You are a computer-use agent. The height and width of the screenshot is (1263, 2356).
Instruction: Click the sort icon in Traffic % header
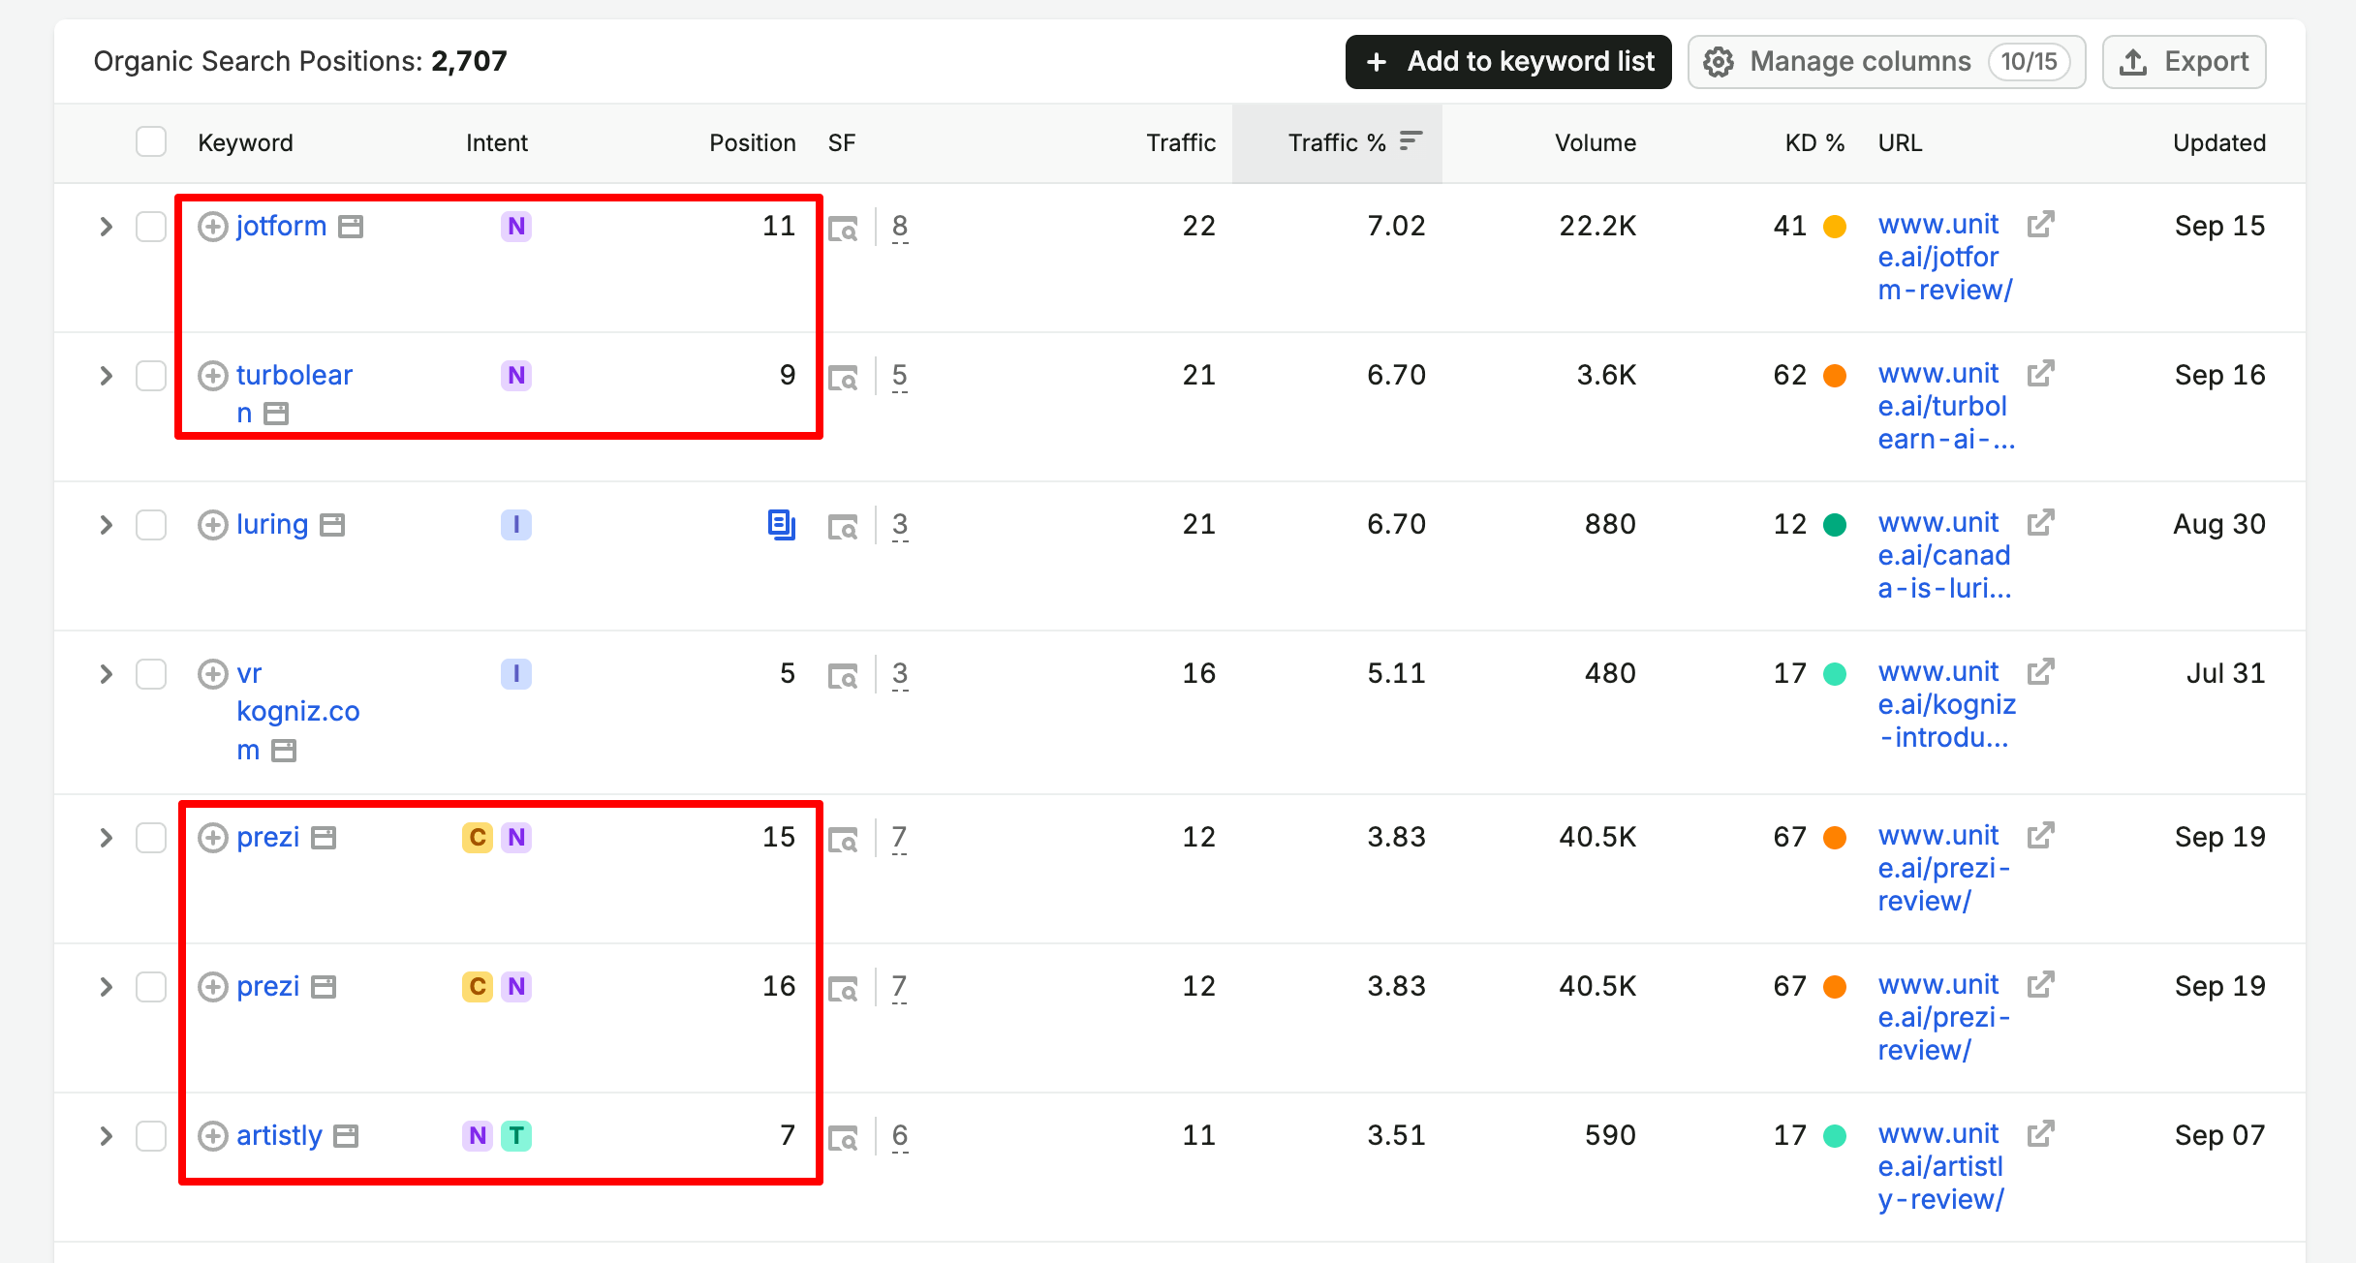[1411, 141]
